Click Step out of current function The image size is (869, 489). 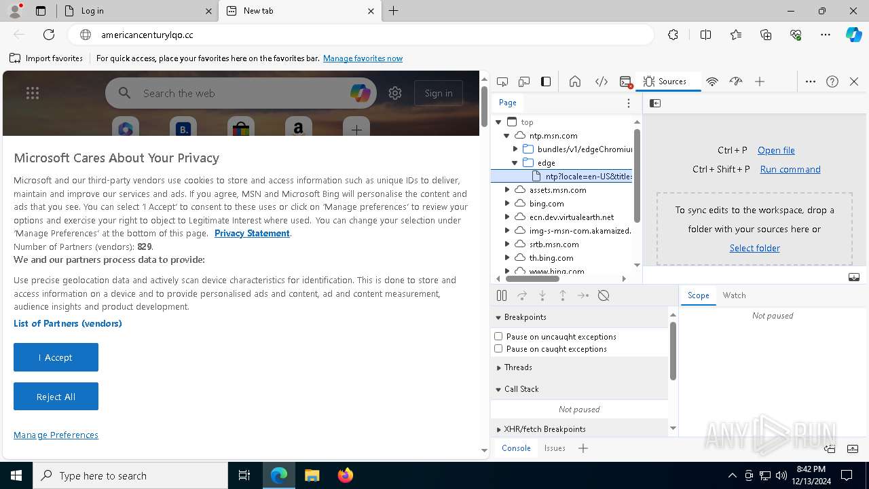click(x=563, y=295)
